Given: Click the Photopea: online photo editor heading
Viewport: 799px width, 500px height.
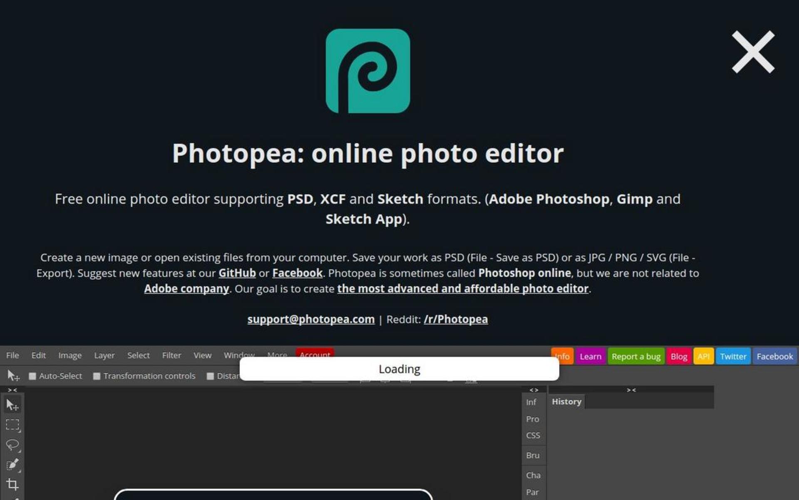Looking at the screenshot, I should coord(368,154).
